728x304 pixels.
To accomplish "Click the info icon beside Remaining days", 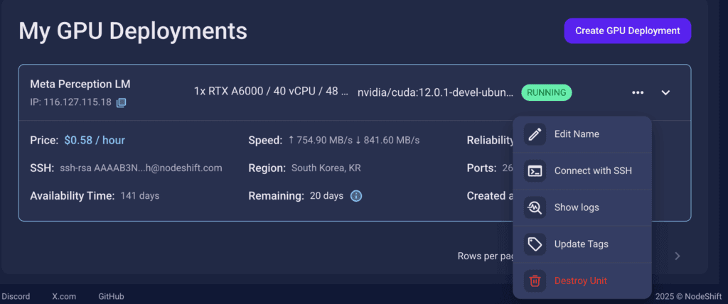I will pyautogui.click(x=356, y=196).
